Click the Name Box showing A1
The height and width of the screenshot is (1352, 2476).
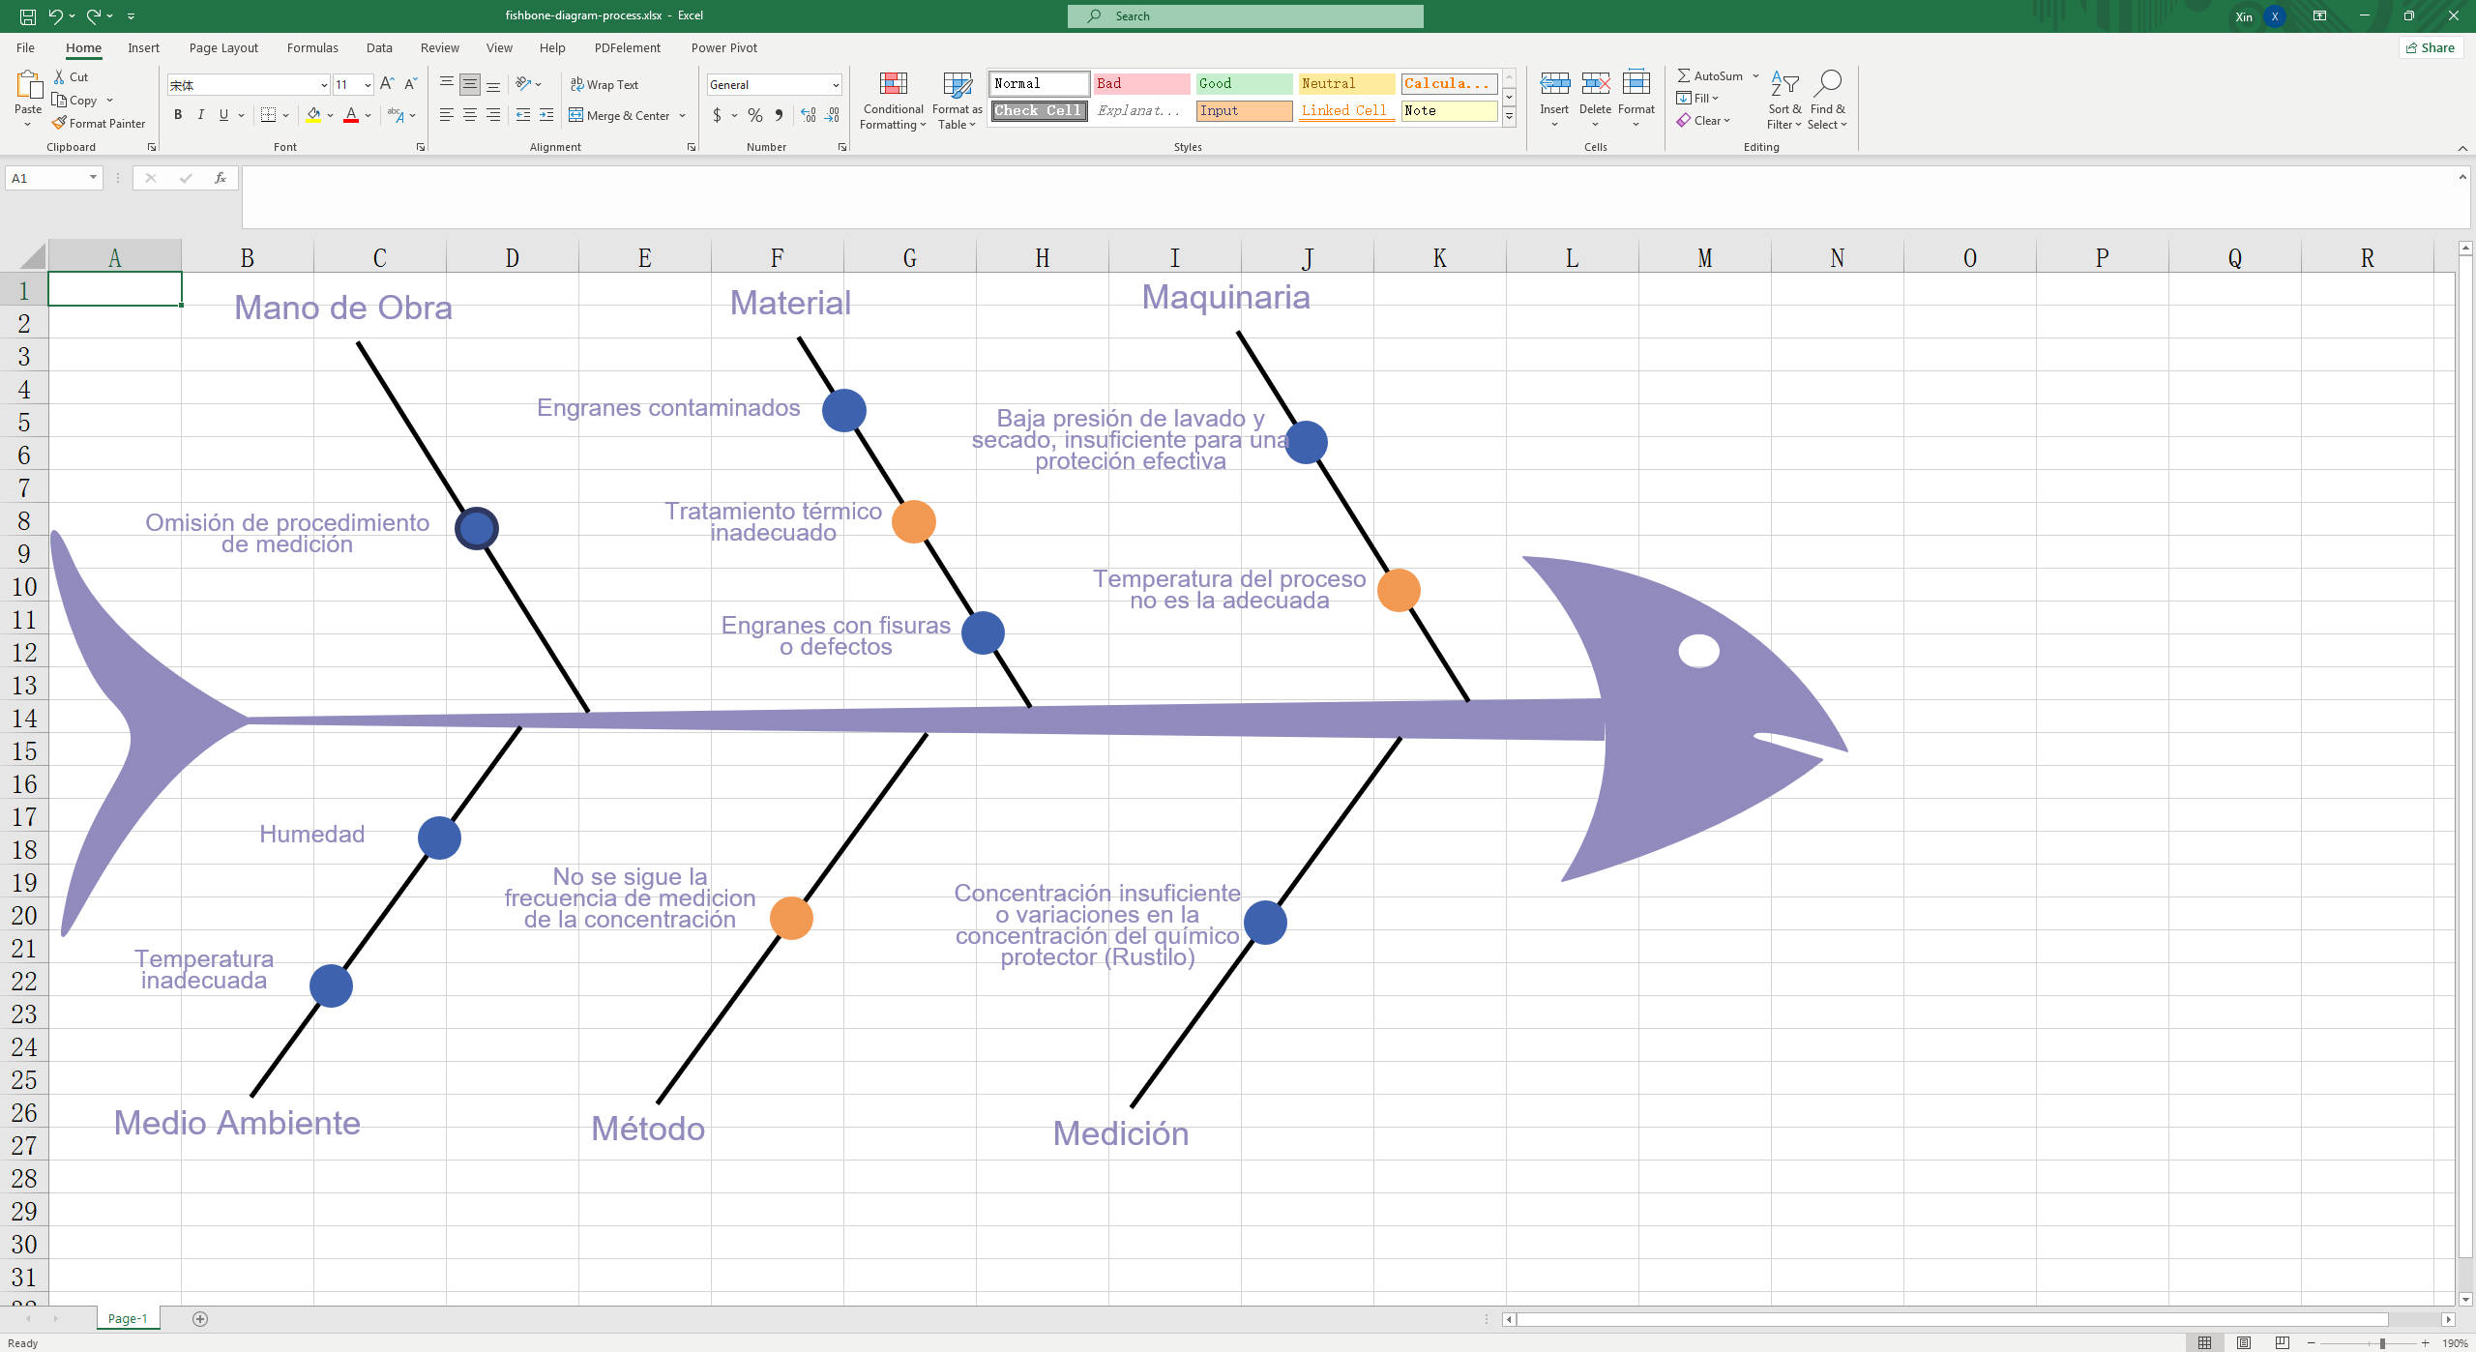45,178
